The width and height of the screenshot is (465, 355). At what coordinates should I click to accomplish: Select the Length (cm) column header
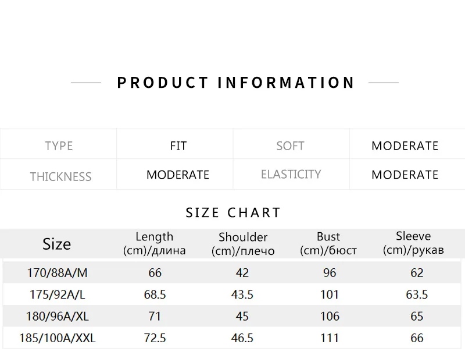coord(155,244)
